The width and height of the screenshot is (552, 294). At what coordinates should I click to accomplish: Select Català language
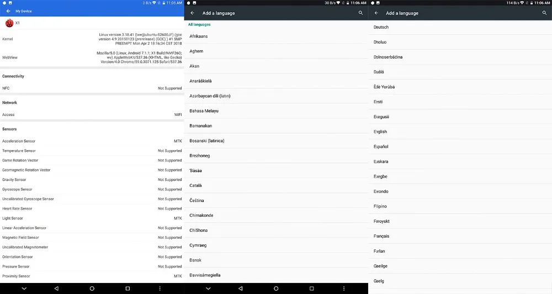[276, 186]
